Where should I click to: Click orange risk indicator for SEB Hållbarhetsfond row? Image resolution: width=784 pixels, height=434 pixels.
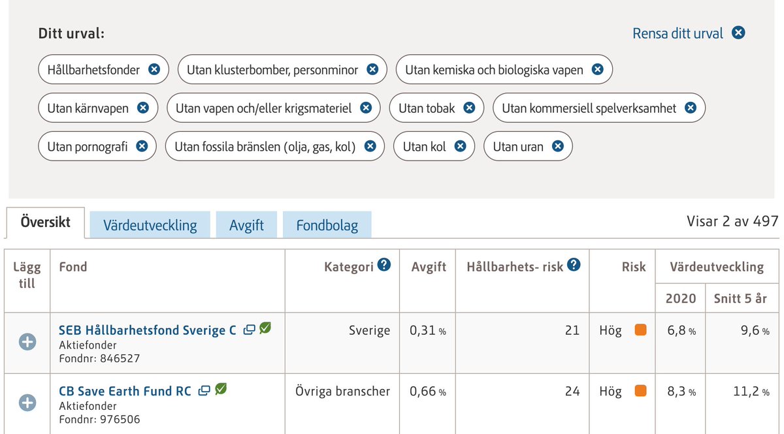640,330
